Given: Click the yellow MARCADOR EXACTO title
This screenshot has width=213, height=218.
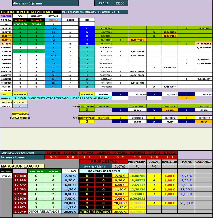Looking at the screenshot, I should [22, 166].
